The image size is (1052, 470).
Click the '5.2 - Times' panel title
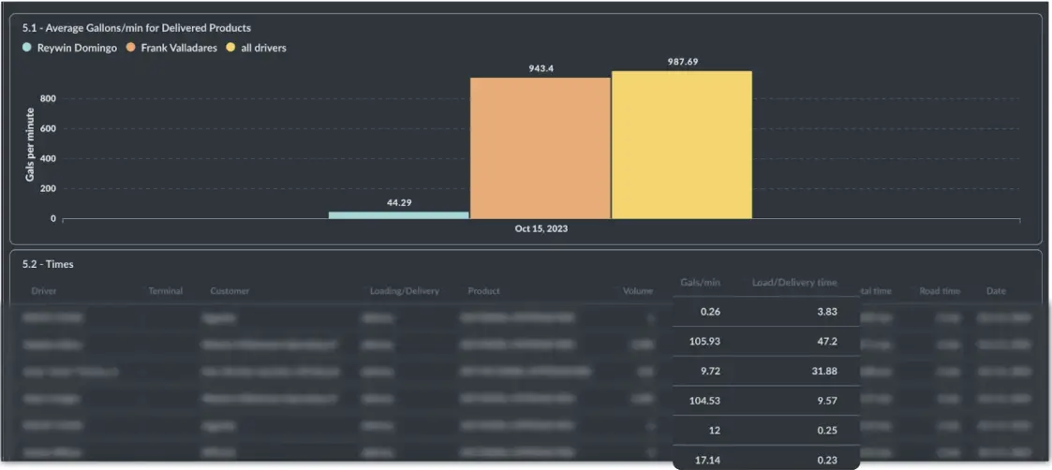point(48,264)
